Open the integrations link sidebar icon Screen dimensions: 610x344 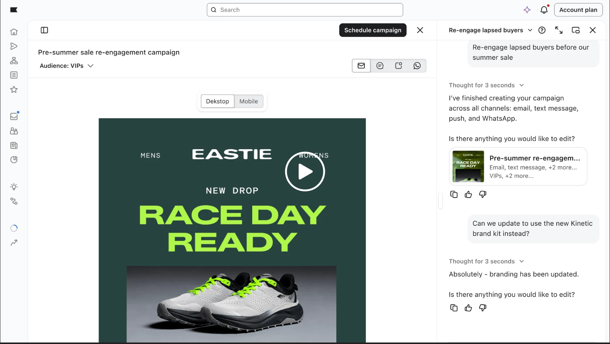coord(14,201)
